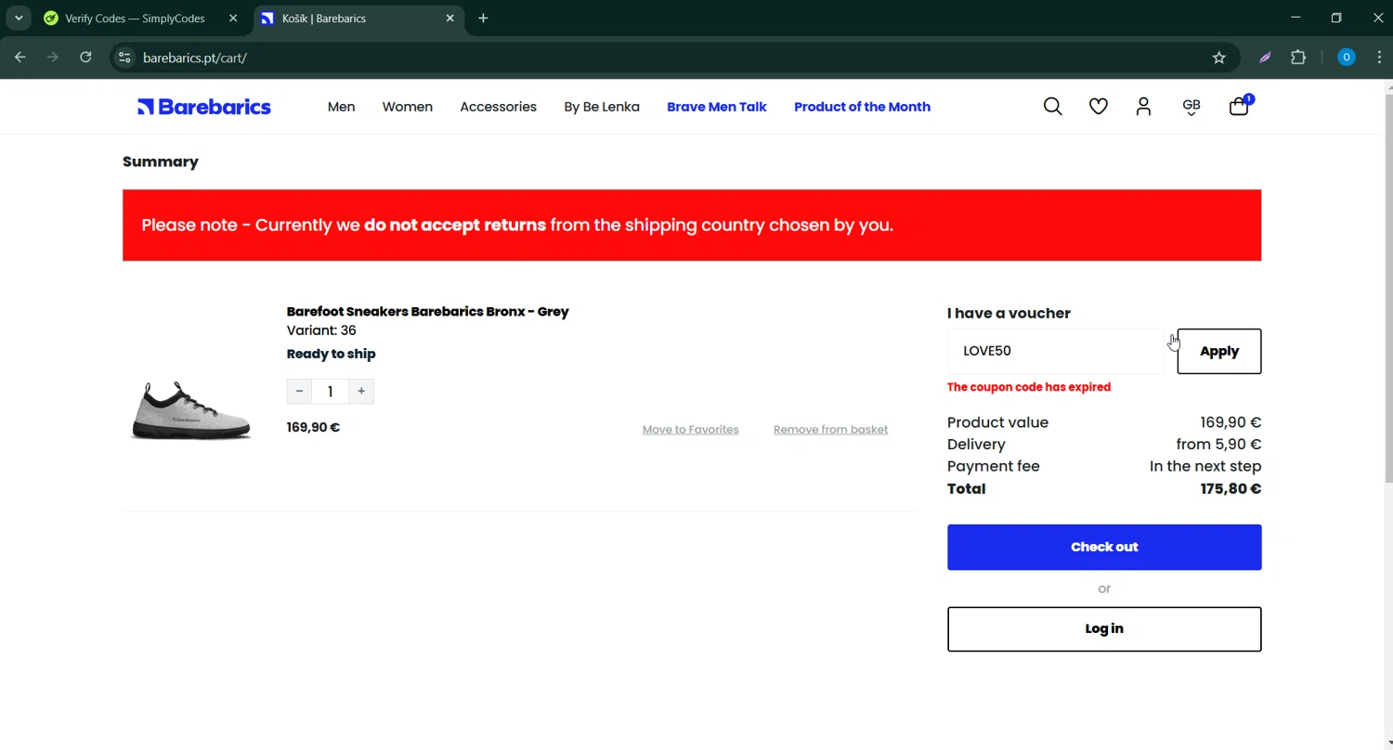
Task: Open the browser extensions puzzle icon
Action: pos(1298,58)
